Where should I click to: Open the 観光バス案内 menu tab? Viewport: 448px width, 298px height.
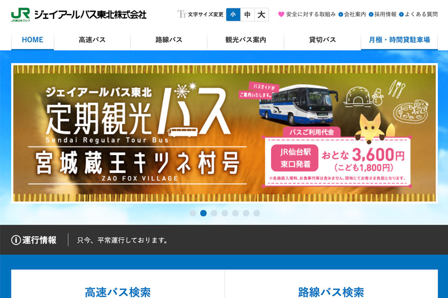[x=246, y=40]
